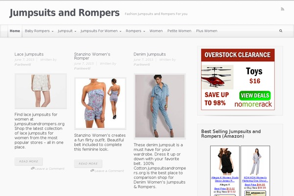Click Read More under Lace Jumpsuits

(29, 162)
